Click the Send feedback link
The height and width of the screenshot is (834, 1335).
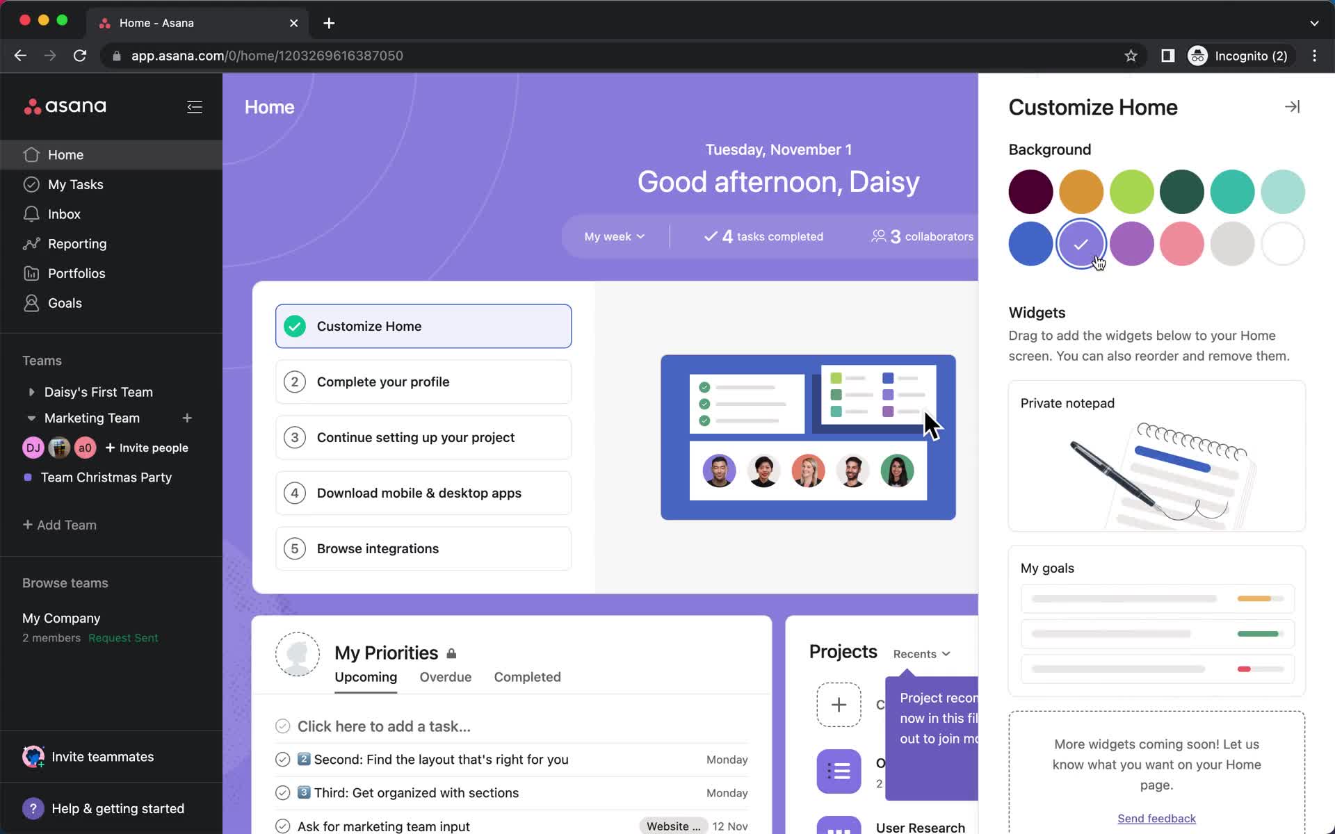click(x=1156, y=819)
